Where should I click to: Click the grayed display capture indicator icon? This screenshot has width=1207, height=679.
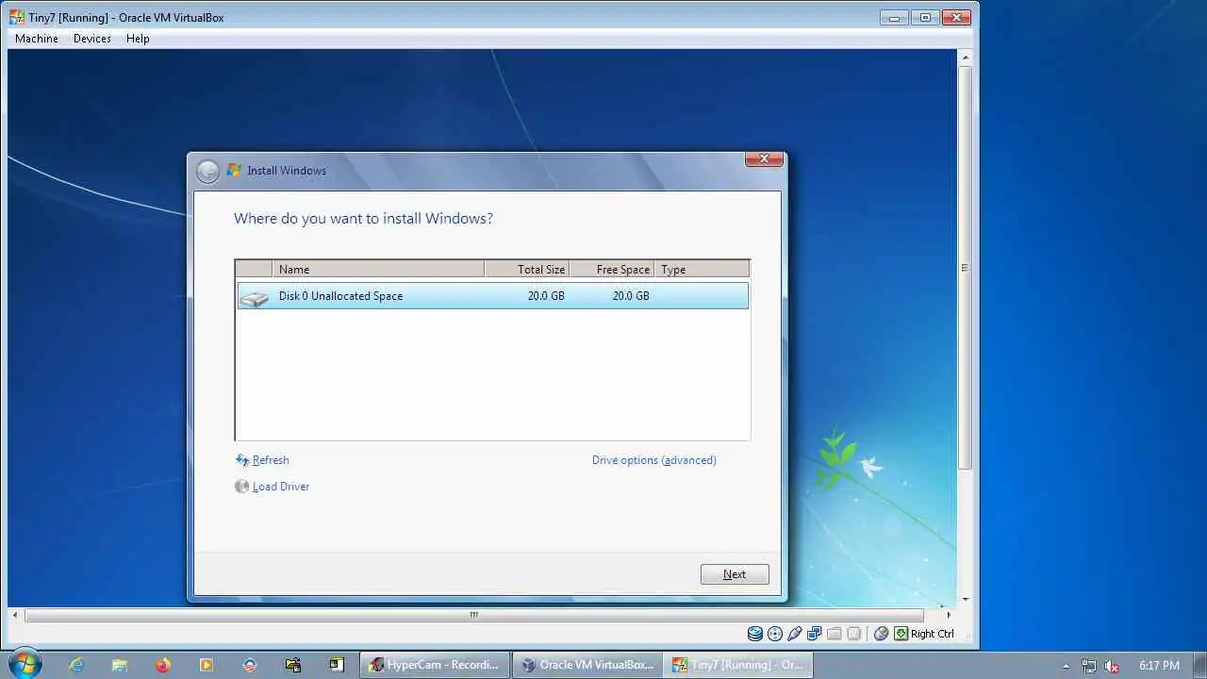click(853, 634)
